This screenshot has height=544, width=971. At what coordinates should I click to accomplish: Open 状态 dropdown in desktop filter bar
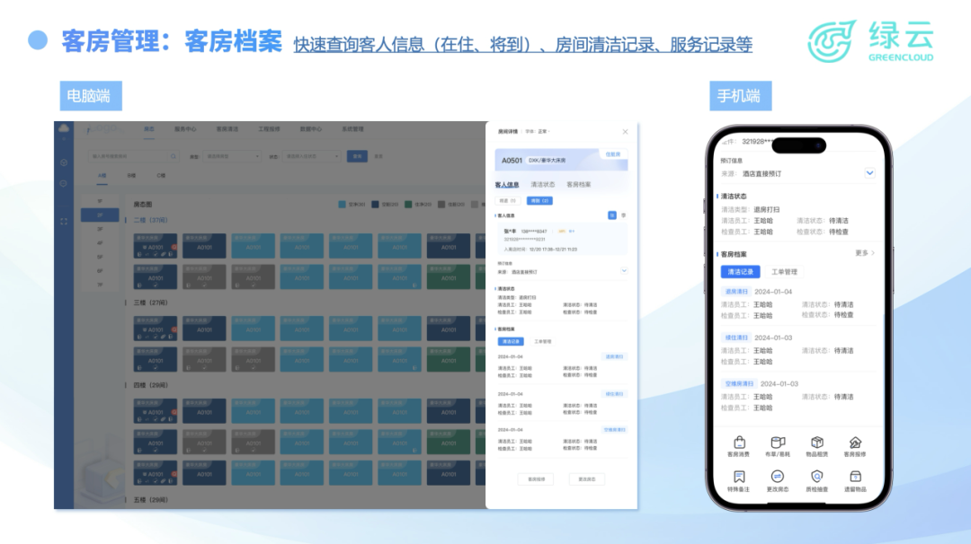tap(311, 156)
